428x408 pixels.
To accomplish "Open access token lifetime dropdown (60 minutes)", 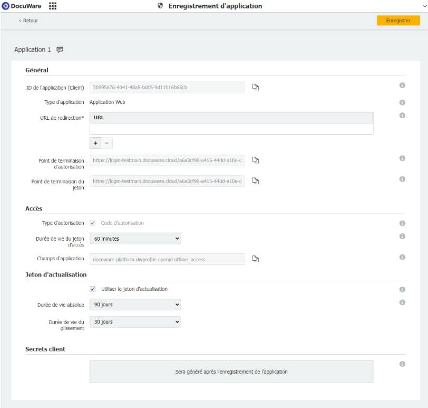I will coord(135,239).
